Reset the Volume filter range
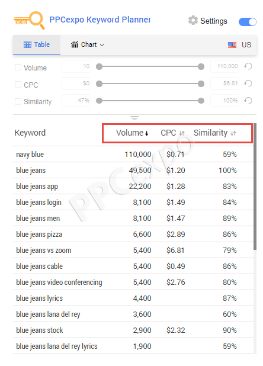The height and width of the screenshot is (366, 263). 248,66
